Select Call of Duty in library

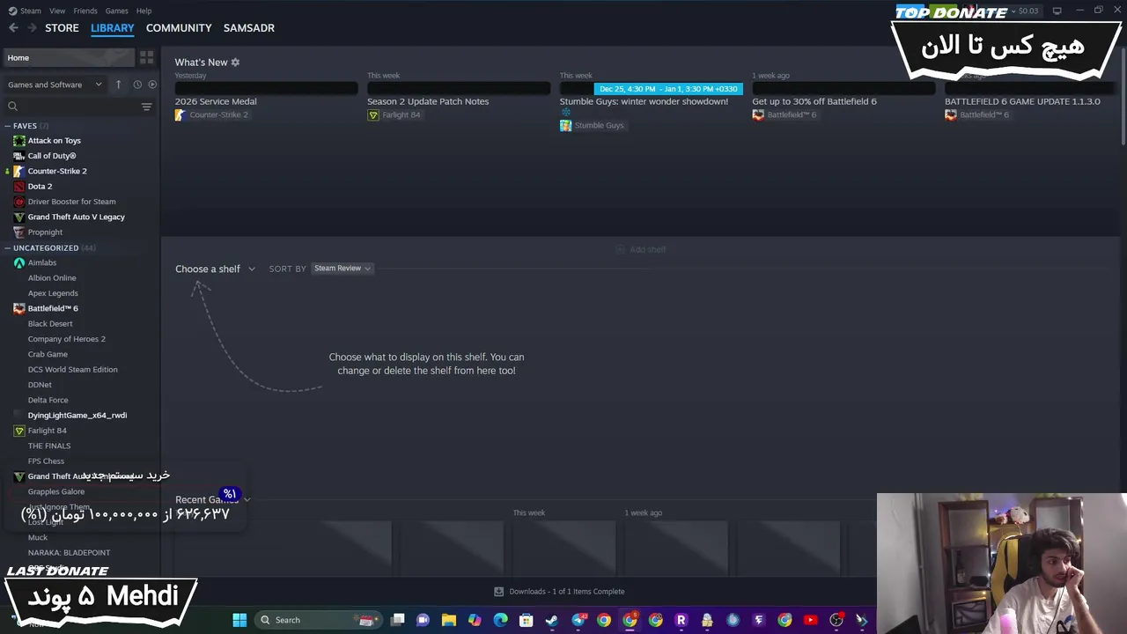51,156
